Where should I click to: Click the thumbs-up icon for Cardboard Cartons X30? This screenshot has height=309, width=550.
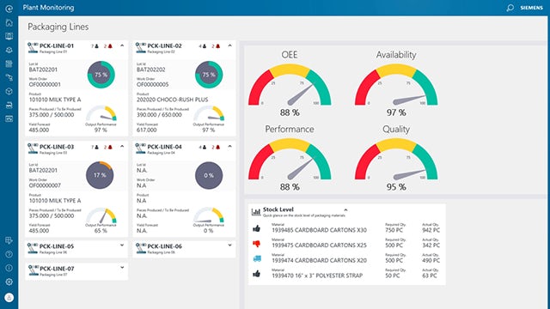pos(257,228)
